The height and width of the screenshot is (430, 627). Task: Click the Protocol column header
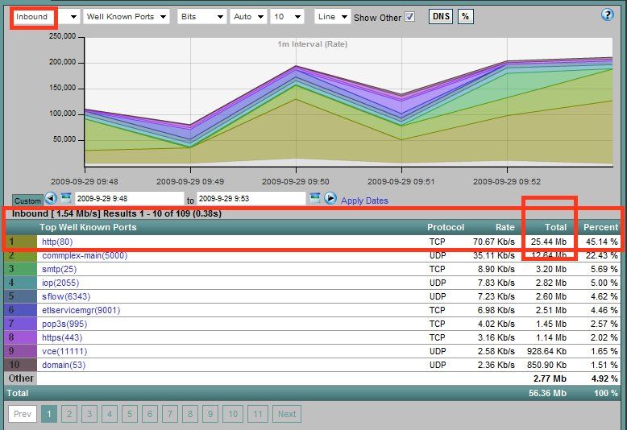click(x=446, y=227)
